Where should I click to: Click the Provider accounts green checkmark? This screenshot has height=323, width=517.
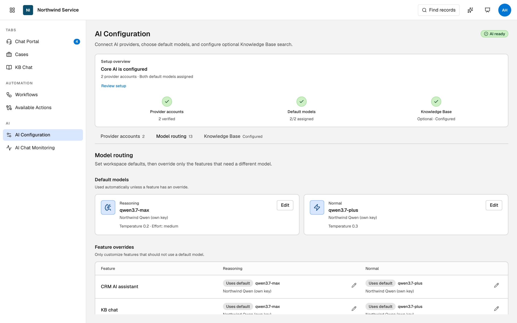[x=167, y=101]
